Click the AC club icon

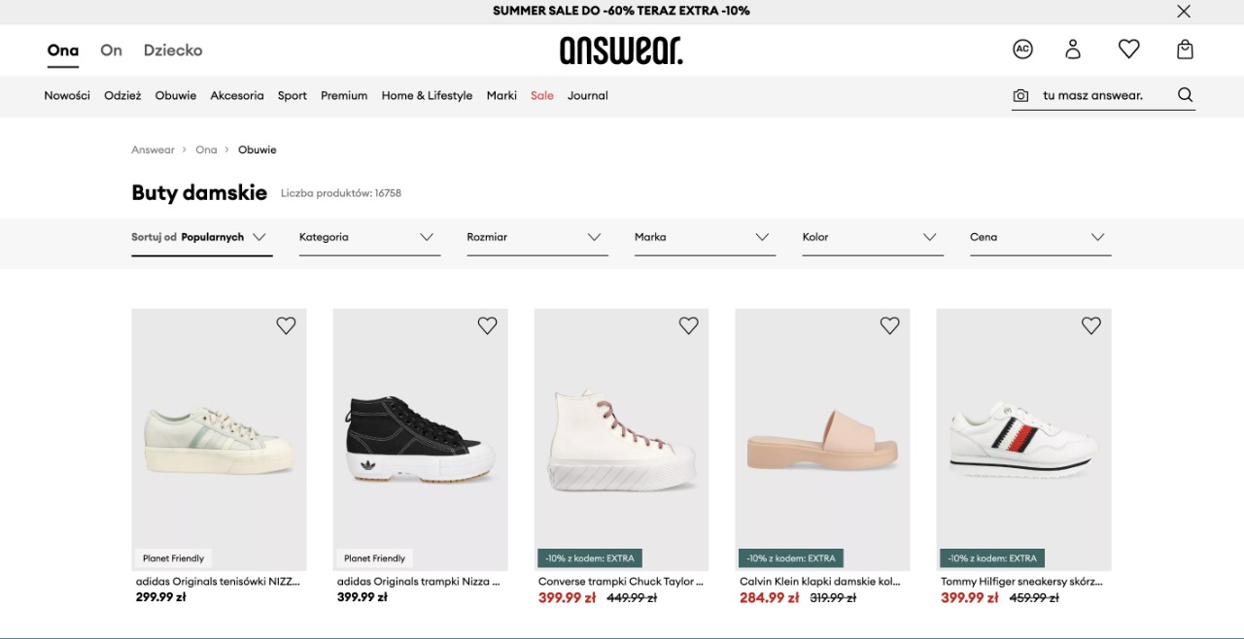tap(1022, 49)
